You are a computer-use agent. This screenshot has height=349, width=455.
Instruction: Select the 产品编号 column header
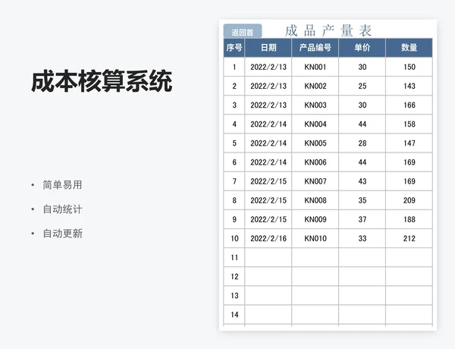pyautogui.click(x=315, y=48)
